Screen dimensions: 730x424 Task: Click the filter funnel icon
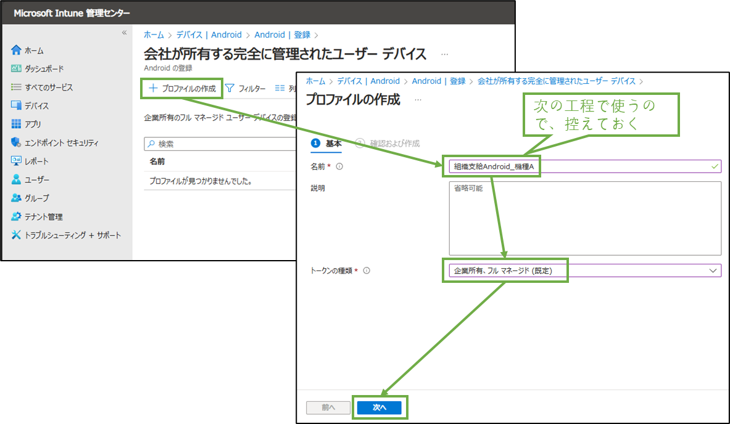[230, 88]
